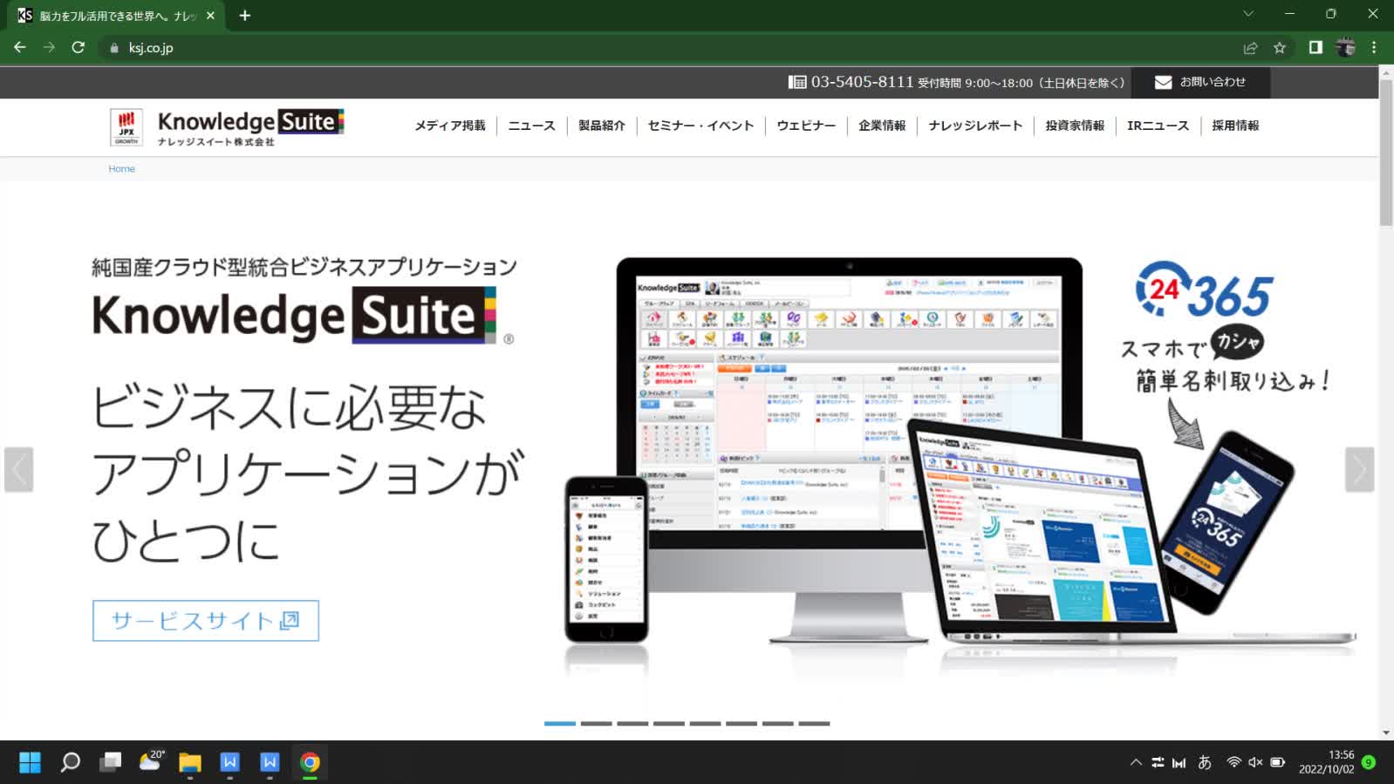Open File Explorer from taskbar
Viewport: 1394px width, 784px height.
coord(190,762)
